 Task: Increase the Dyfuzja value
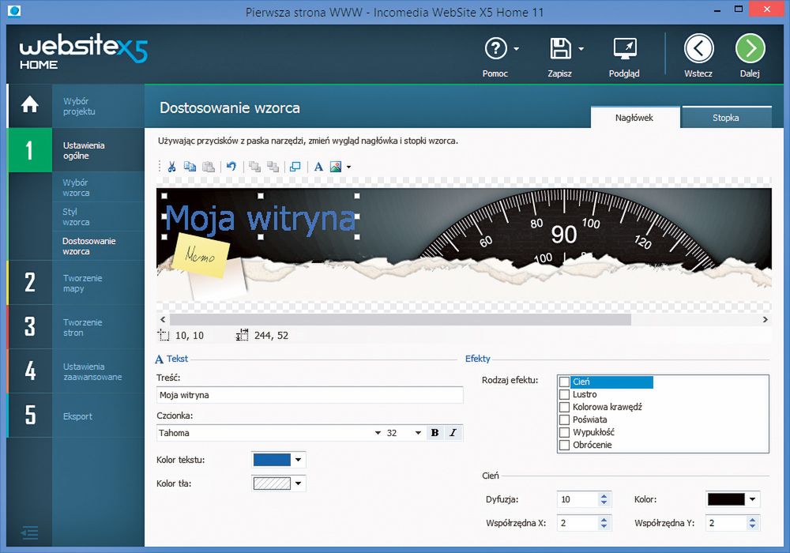[x=604, y=495]
